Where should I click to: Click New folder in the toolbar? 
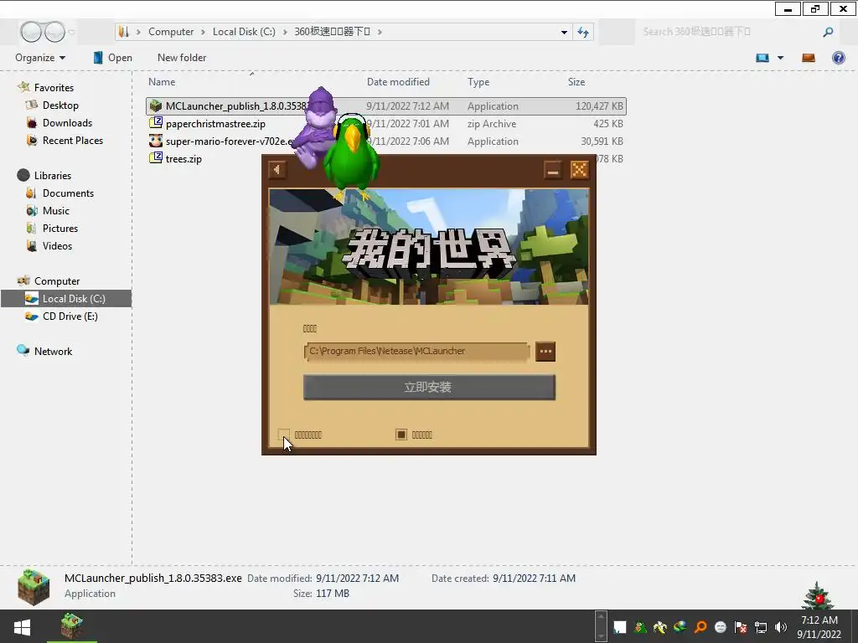click(182, 58)
